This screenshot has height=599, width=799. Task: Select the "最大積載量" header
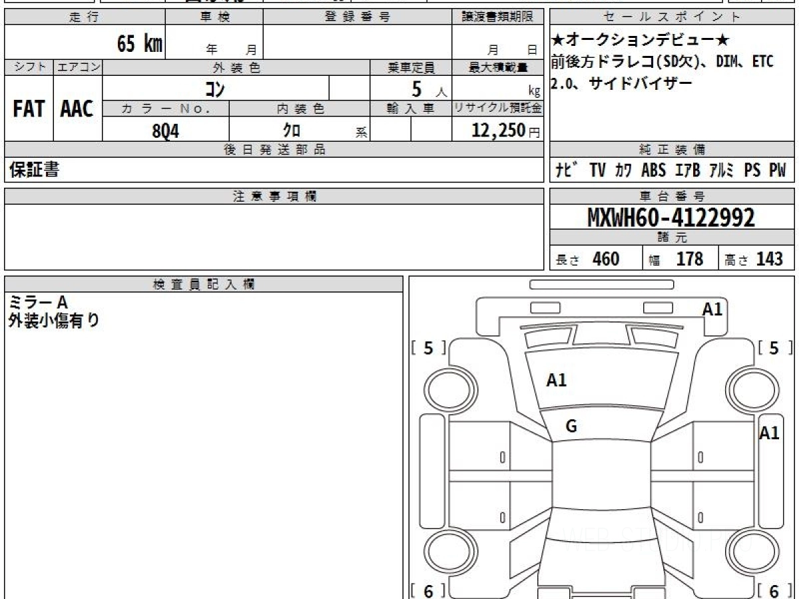coord(498,67)
